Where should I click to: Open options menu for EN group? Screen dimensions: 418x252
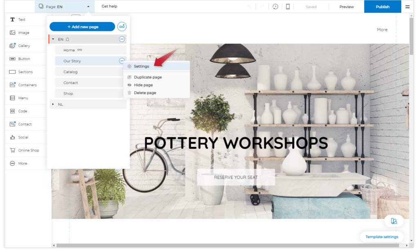coord(122,39)
